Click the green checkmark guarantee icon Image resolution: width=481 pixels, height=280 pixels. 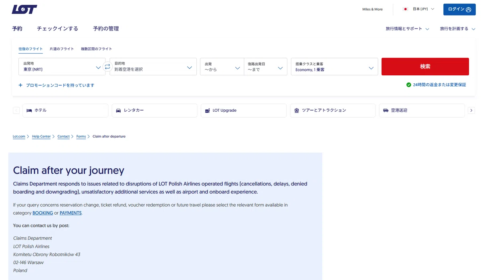point(408,85)
